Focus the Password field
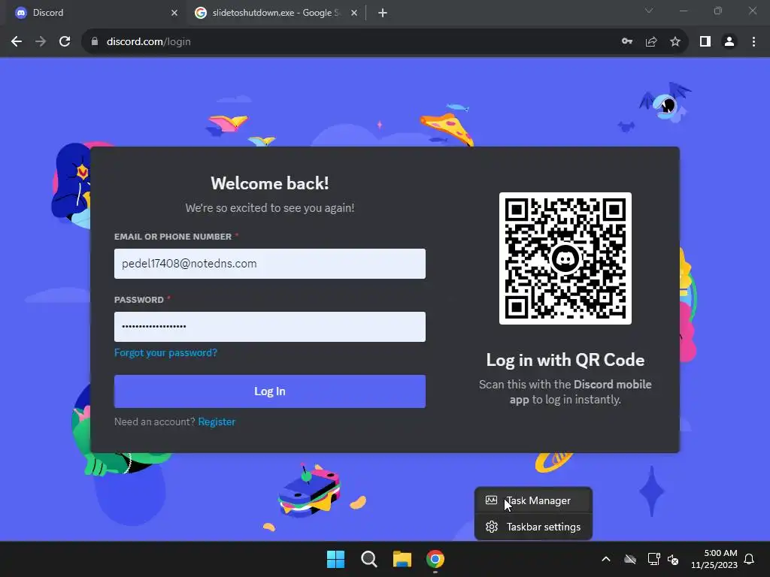Screen dimensions: 770x577 point(270,327)
